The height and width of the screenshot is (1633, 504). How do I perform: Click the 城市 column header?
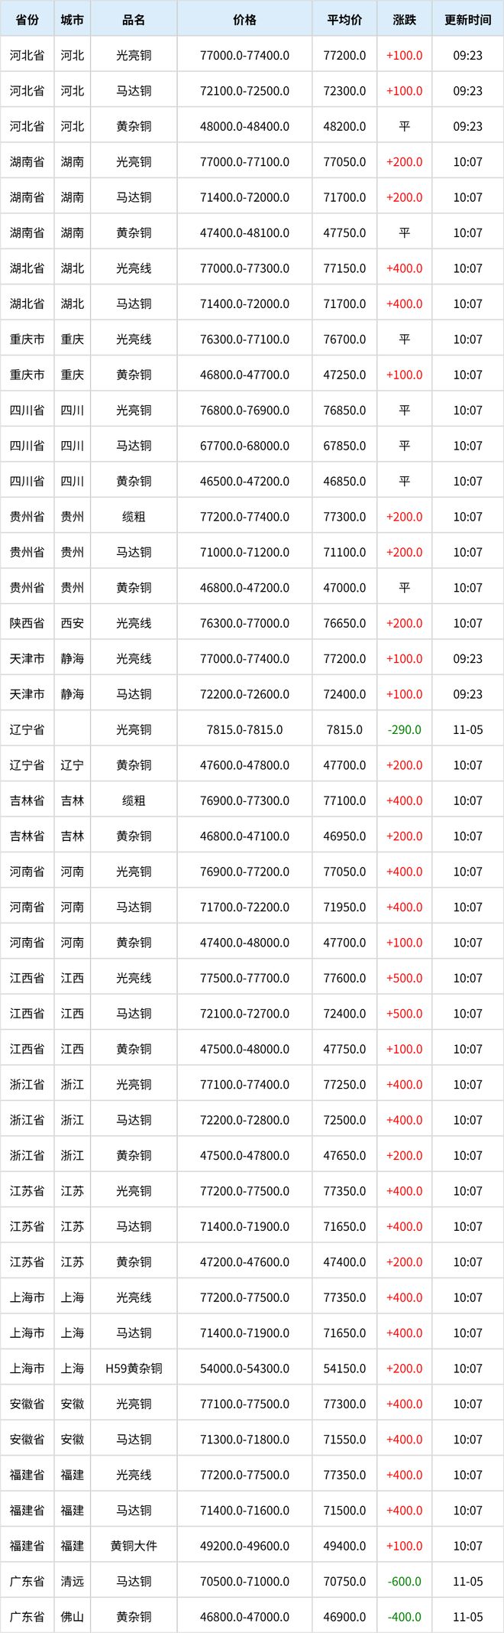(x=73, y=20)
